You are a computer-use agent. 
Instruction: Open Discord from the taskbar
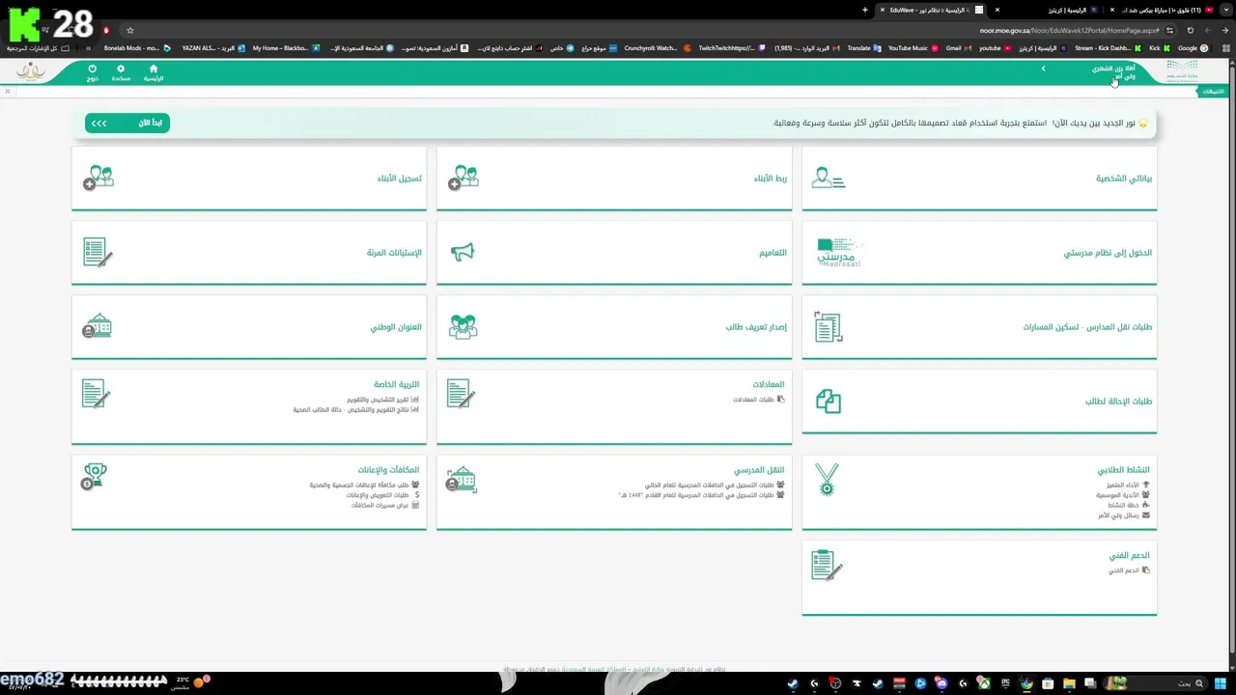pos(941,683)
